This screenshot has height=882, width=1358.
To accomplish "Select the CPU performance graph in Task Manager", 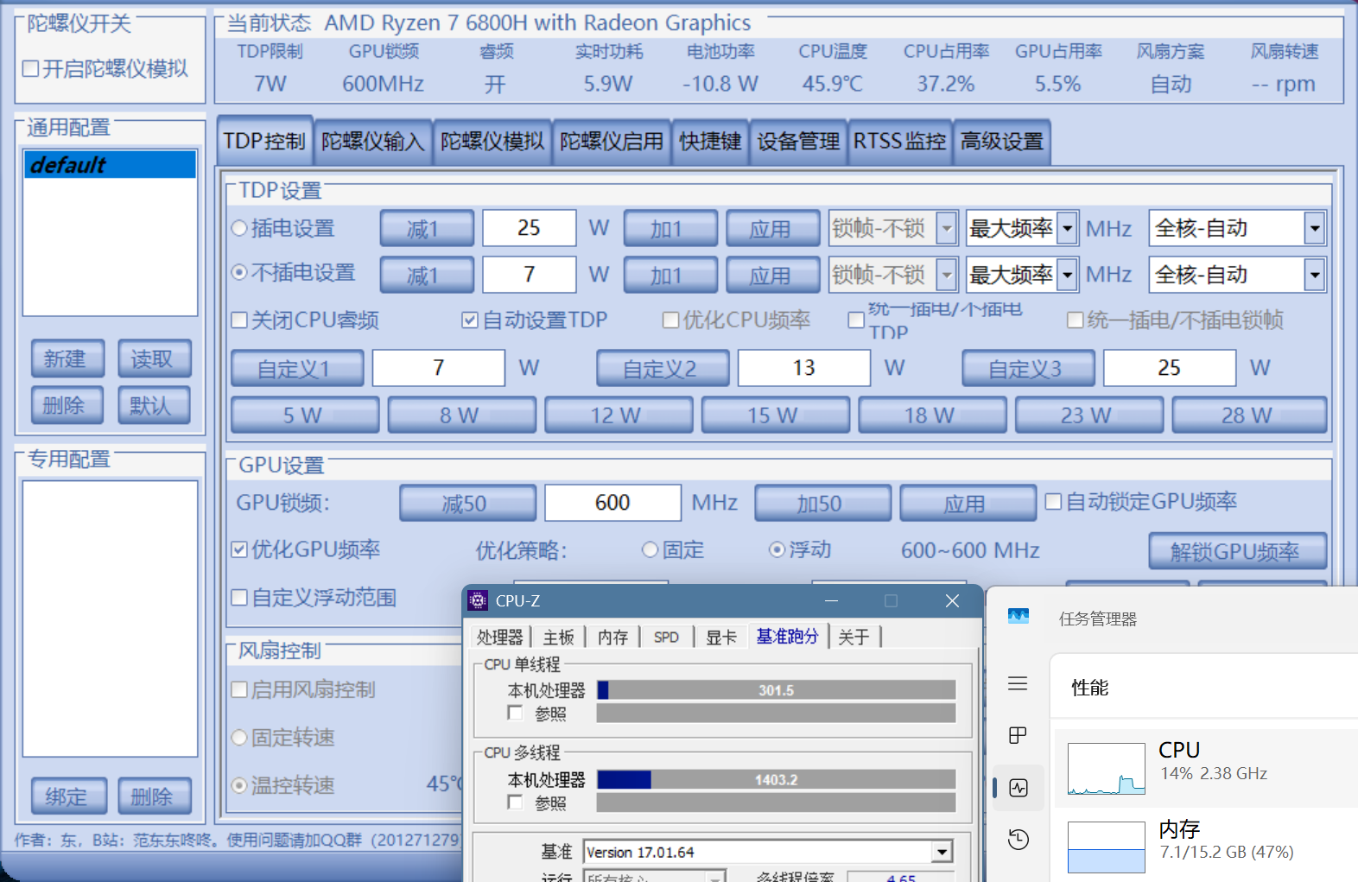I will pyautogui.click(x=1107, y=769).
